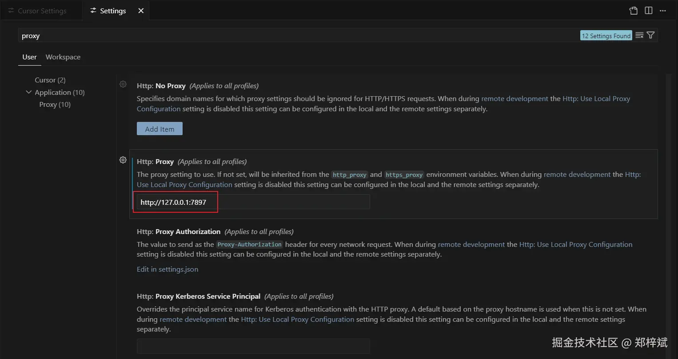678x359 pixels.
Task: Collapse the Application tree group
Action: pos(29,92)
